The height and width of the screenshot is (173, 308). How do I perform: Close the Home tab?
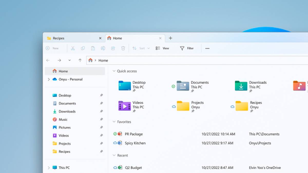point(160,38)
